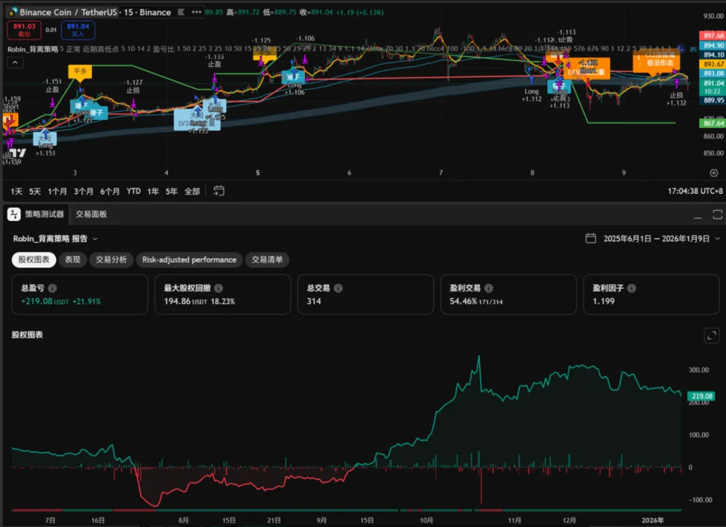726x527 pixels.
Task: Click the blue 买入 buy button
Action: [77, 30]
